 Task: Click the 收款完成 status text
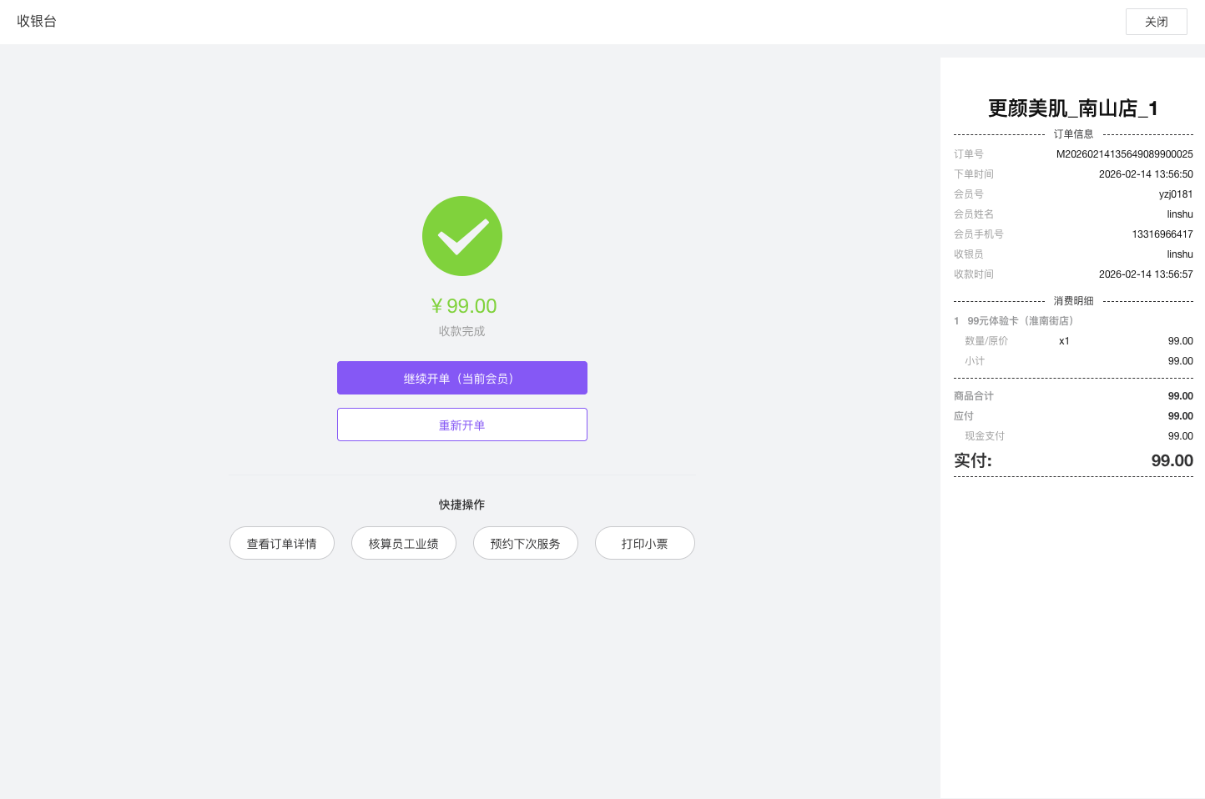[x=461, y=331]
